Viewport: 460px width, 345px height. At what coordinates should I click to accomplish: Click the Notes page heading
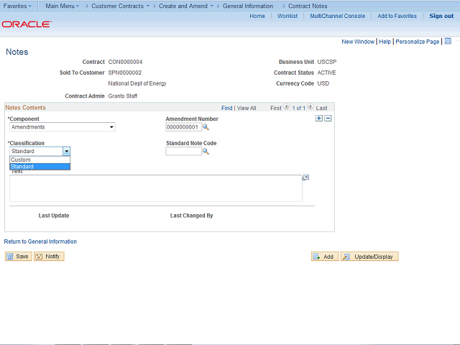click(17, 52)
